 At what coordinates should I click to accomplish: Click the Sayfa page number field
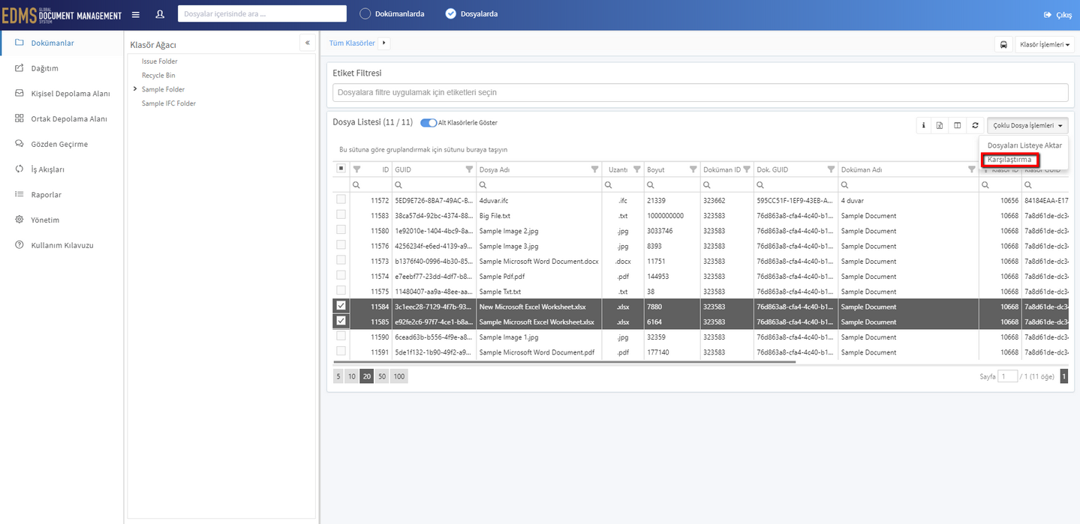coord(1008,376)
